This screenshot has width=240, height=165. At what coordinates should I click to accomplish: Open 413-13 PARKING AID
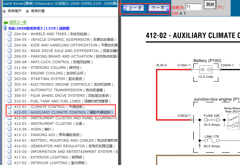[x=48, y=135]
